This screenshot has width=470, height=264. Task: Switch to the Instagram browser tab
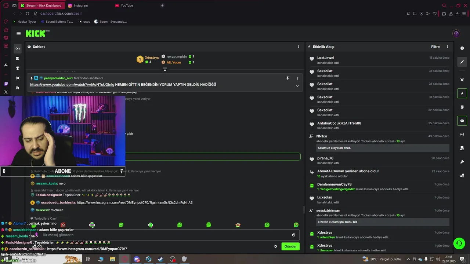88,5
